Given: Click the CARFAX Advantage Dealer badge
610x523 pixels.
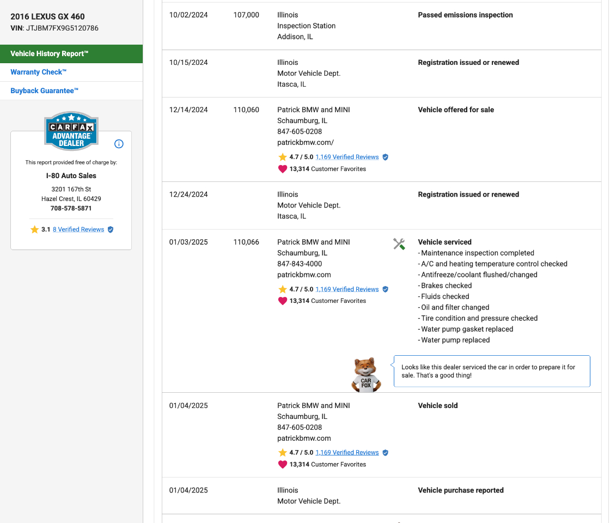Looking at the screenshot, I should 71,131.
